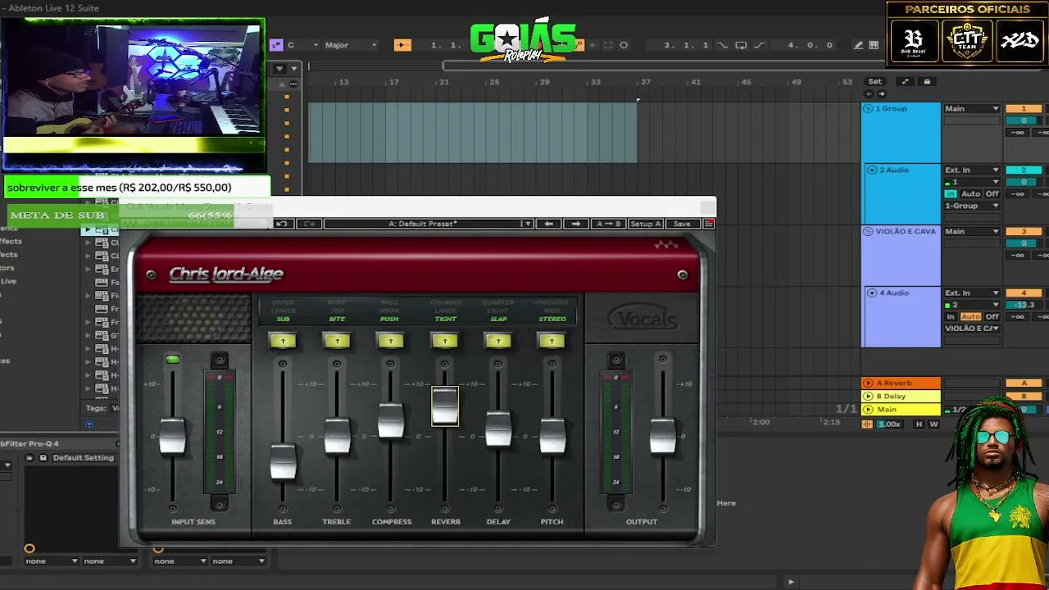The height and width of the screenshot is (590, 1049).
Task: Set 4 Audio monitor to Off
Action: coord(992,317)
